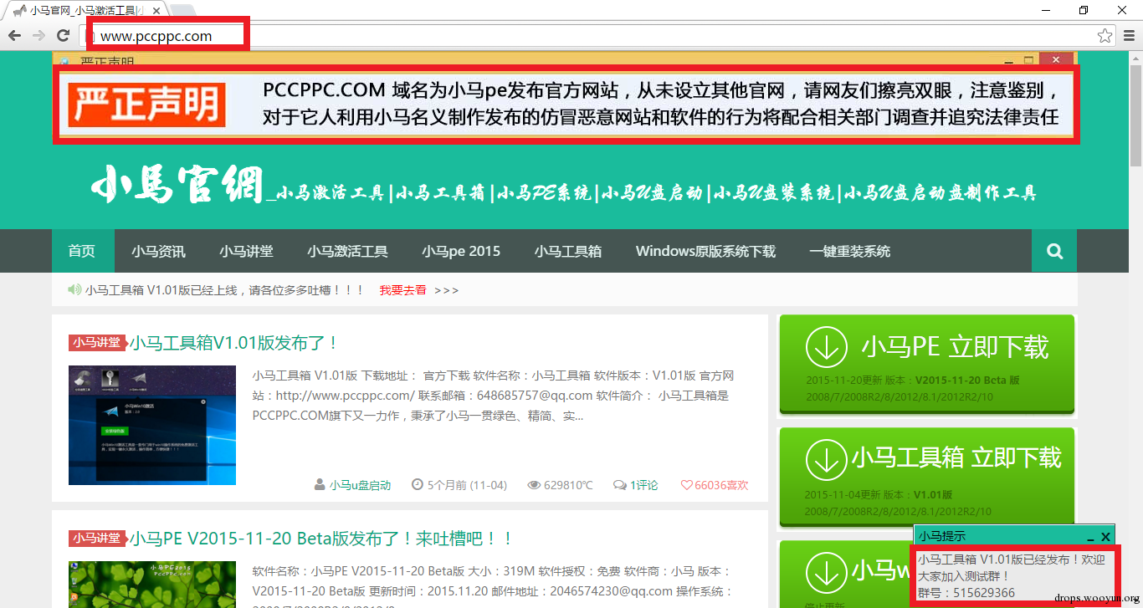The height and width of the screenshot is (608, 1143).
Task: Click the scrollbar up arrow
Action: (1135, 56)
